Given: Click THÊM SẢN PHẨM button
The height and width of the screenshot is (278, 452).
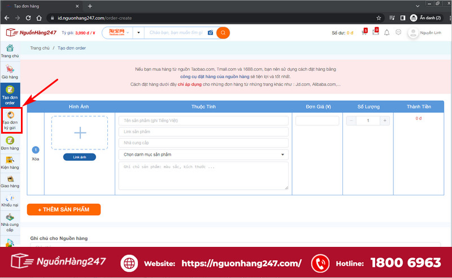Looking at the screenshot, I should (x=64, y=209).
